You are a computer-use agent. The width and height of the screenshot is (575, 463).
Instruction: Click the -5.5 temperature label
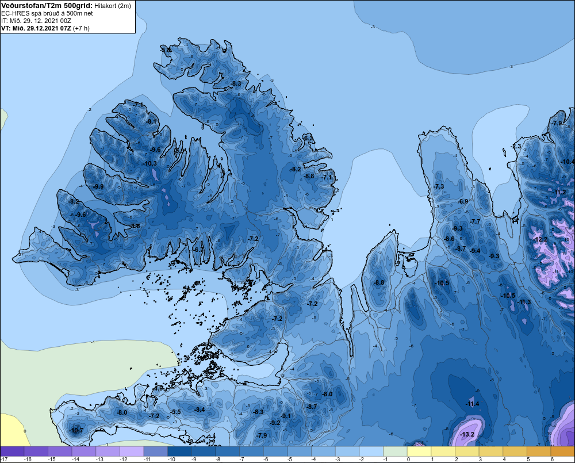(x=175, y=412)
